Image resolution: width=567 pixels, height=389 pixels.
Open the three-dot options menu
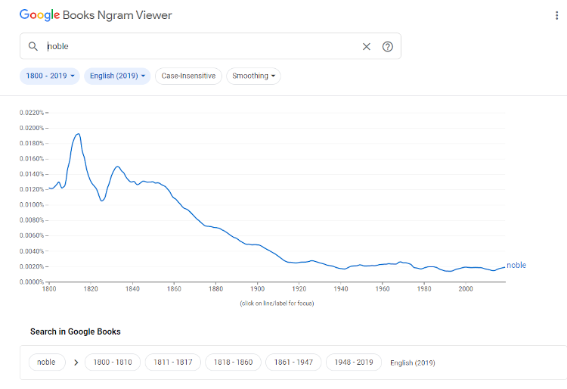tap(556, 15)
